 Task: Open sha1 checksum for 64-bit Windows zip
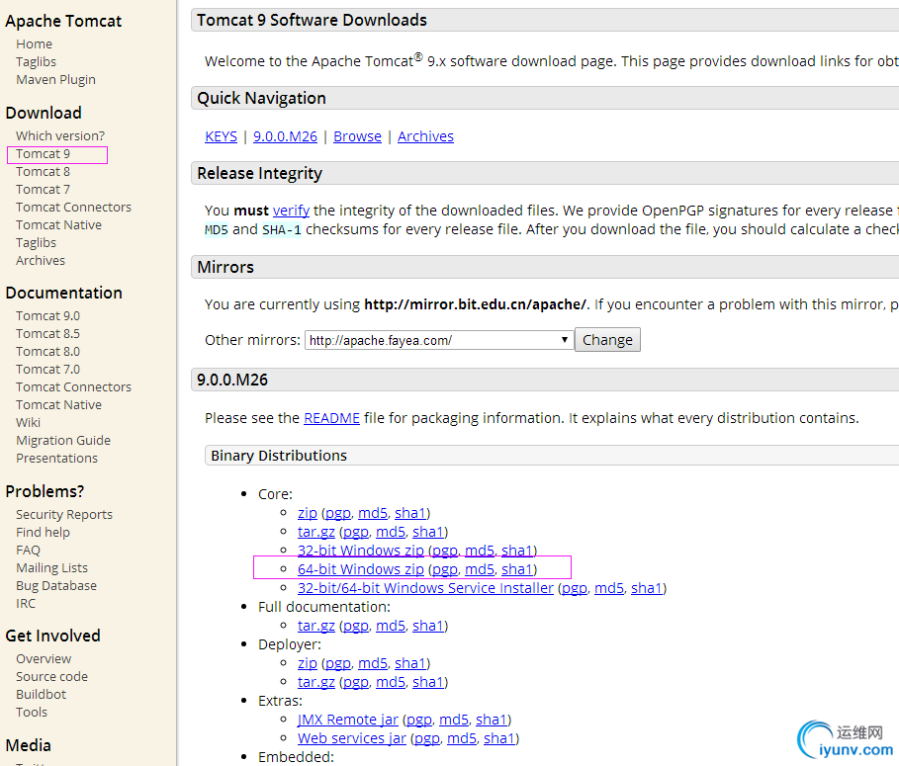(x=517, y=569)
